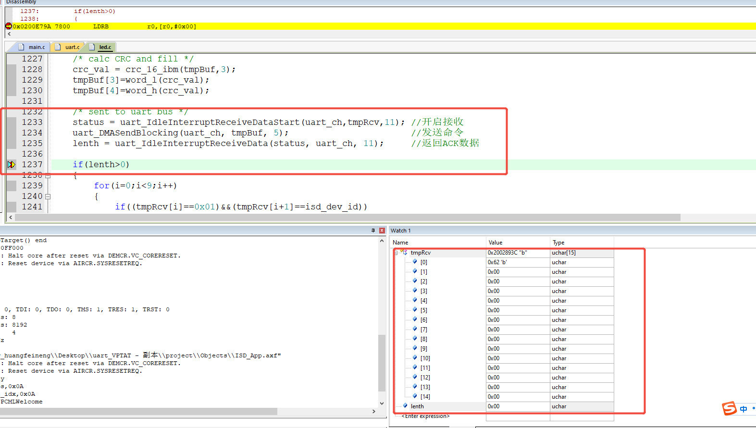756x428 pixels.
Task: Click the Value column header in Watch 1
Action: tap(496, 243)
